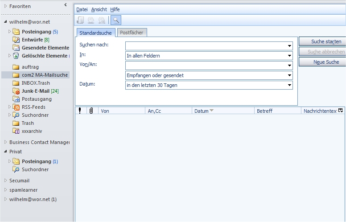Click the Neue Suche button

(322, 62)
